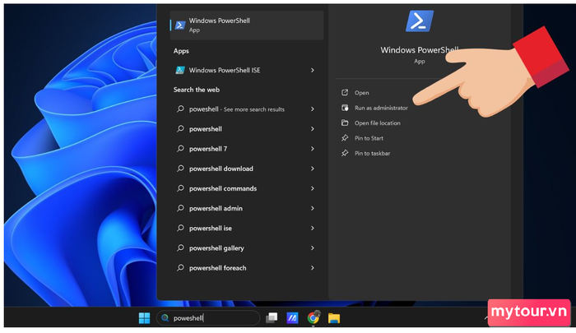Expand the 'powershell gallery' suggestion chevron
The height and width of the screenshot is (333, 576).
coord(312,247)
